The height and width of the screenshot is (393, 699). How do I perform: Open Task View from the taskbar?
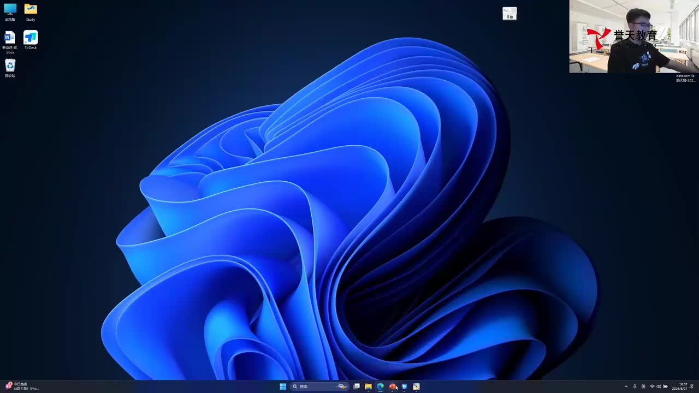tap(357, 386)
